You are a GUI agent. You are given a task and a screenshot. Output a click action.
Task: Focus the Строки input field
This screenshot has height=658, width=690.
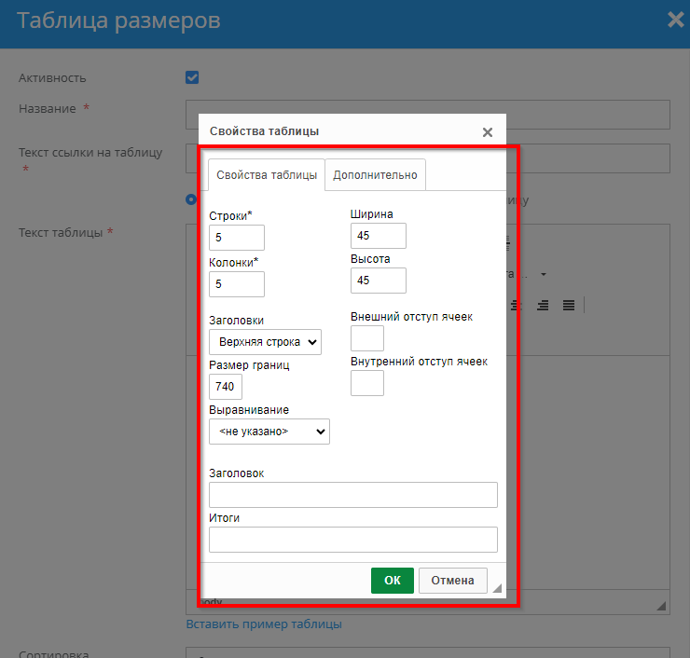pos(237,238)
